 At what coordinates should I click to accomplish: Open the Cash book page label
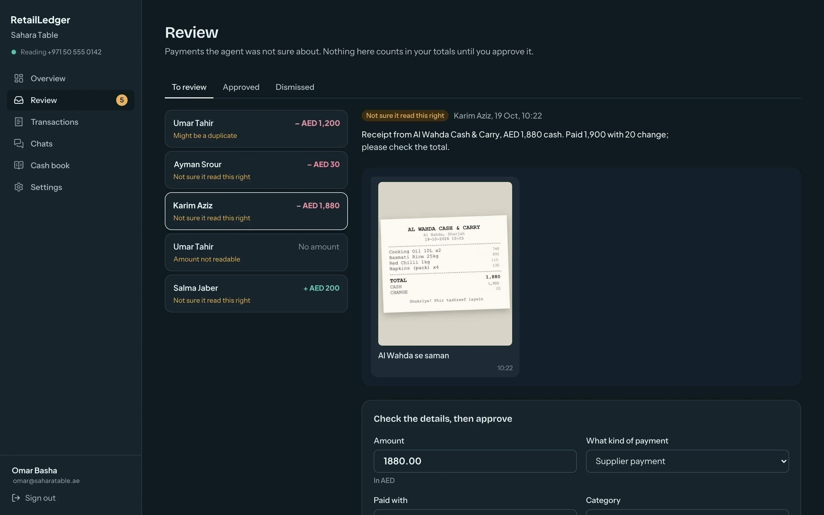point(50,166)
